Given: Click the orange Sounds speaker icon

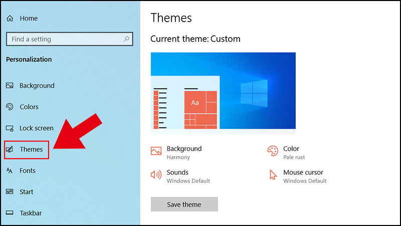Looking at the screenshot, I should click(x=156, y=175).
